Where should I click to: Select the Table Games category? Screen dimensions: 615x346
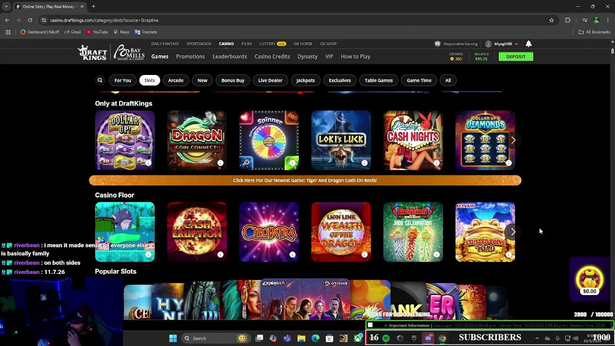[x=379, y=80]
